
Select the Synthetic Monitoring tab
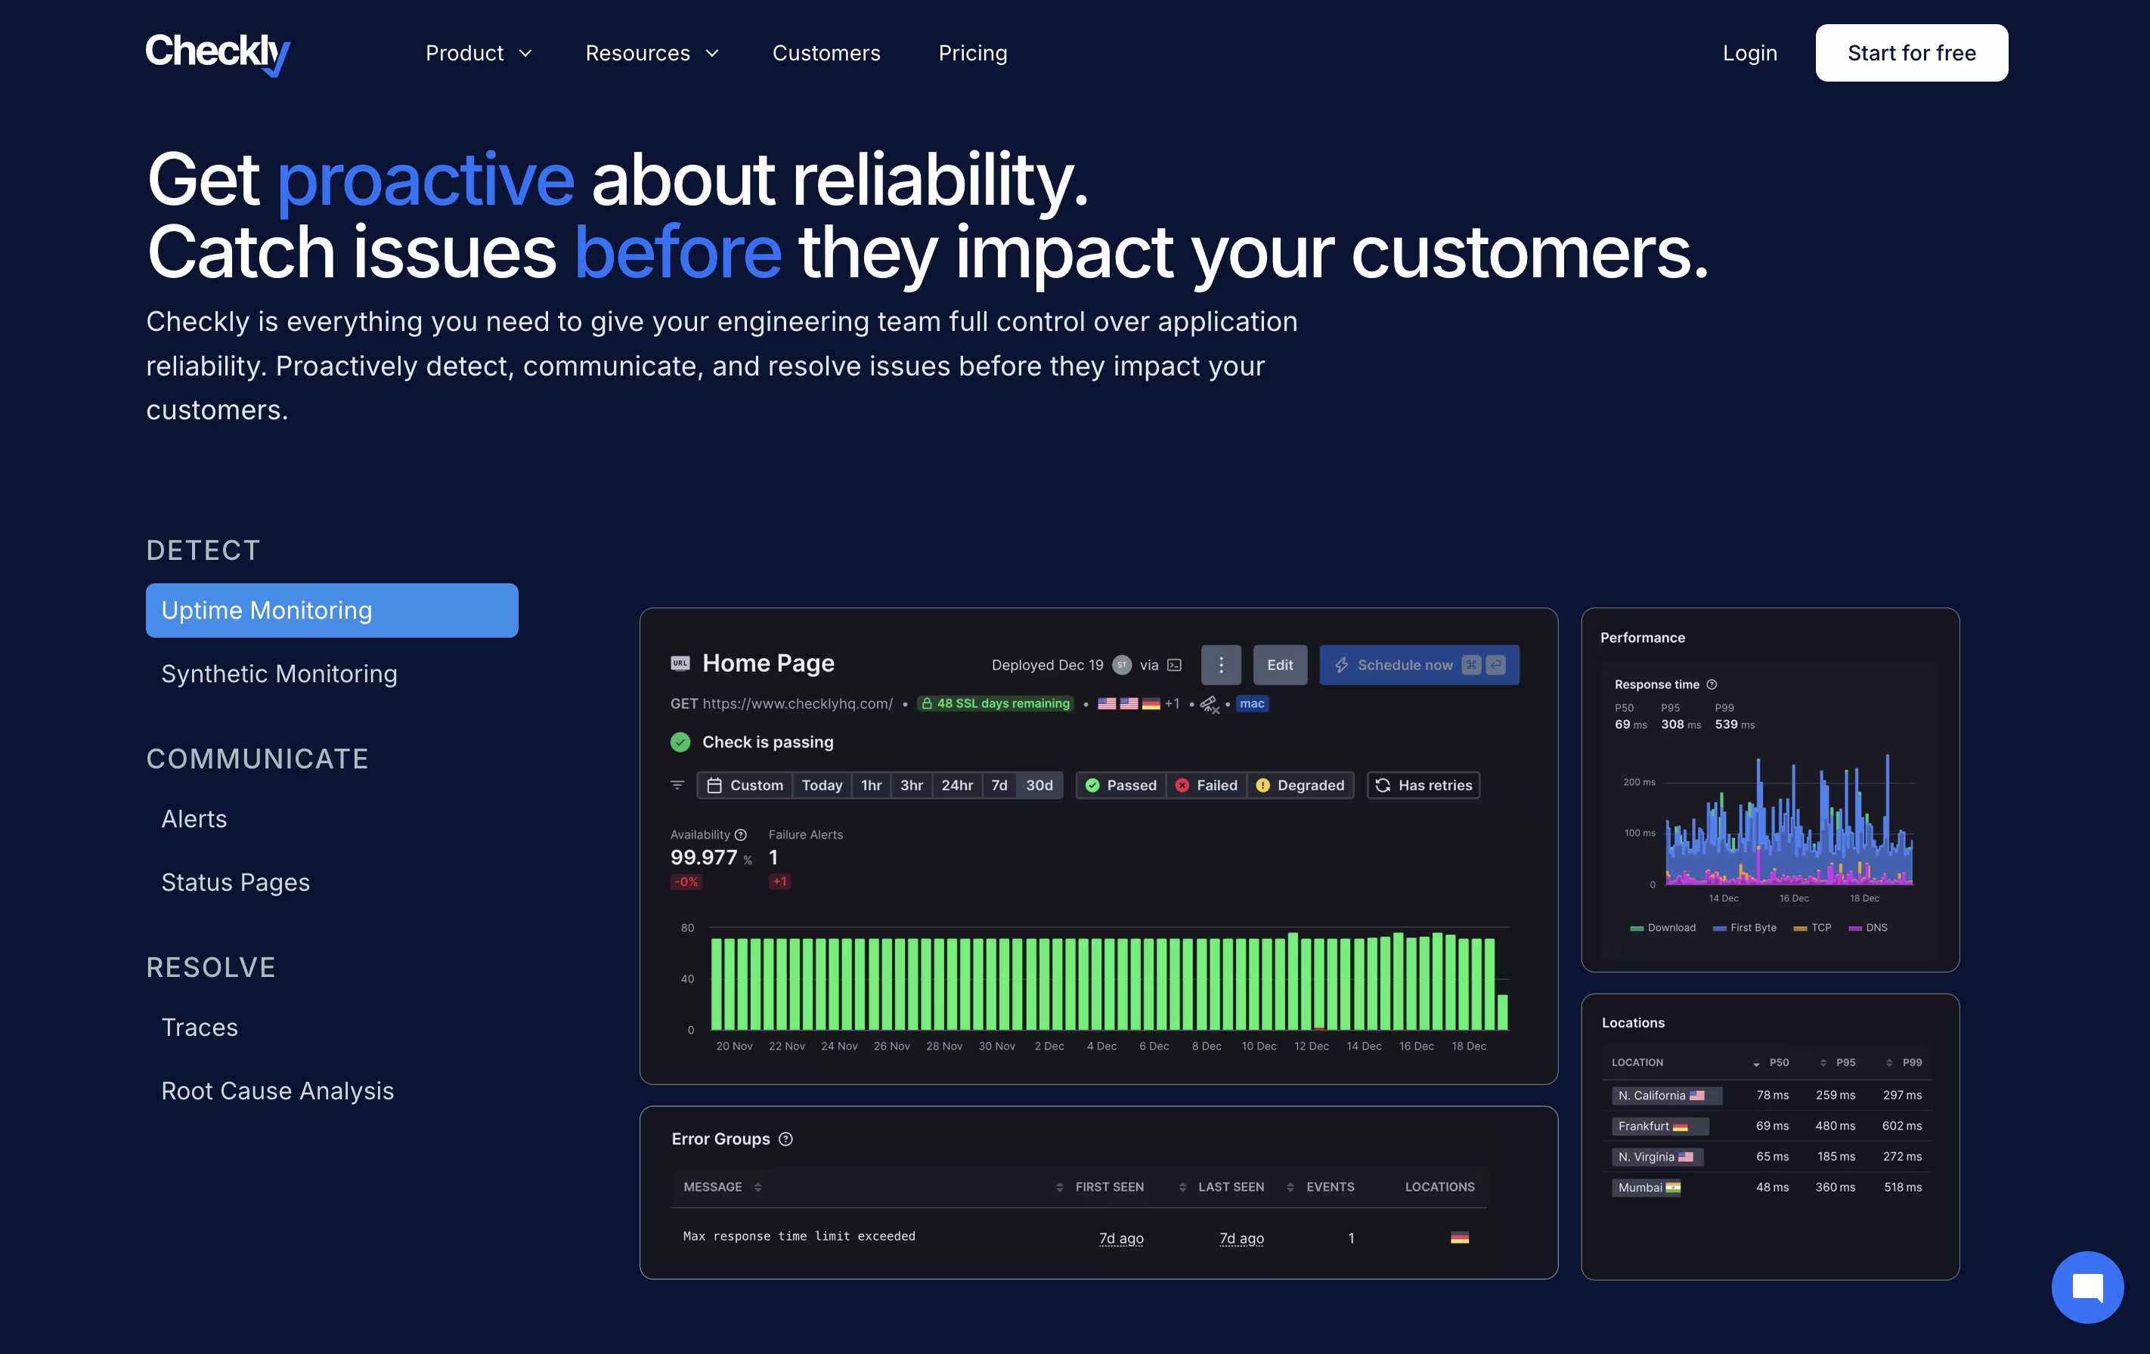coord(278,674)
